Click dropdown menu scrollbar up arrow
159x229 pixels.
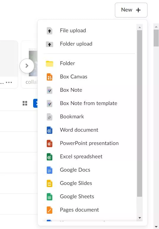(139, 27)
